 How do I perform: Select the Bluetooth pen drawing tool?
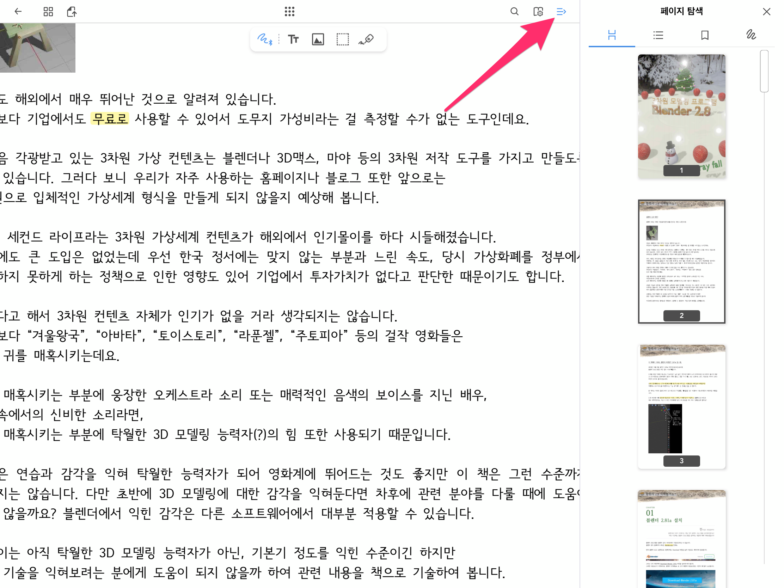click(x=264, y=39)
